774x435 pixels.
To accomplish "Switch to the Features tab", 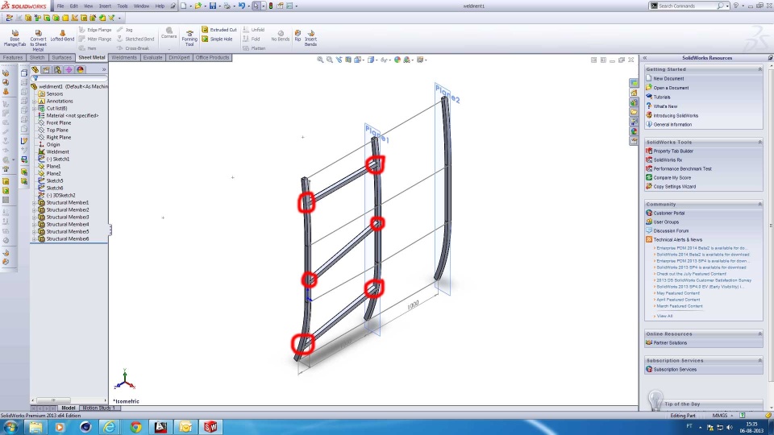I will coord(13,58).
